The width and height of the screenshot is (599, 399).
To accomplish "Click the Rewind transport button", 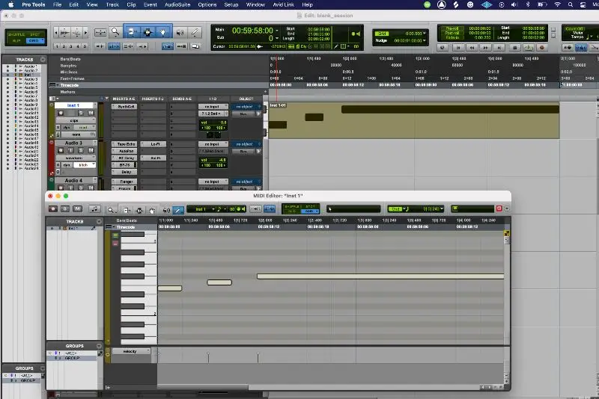I will point(472,48).
